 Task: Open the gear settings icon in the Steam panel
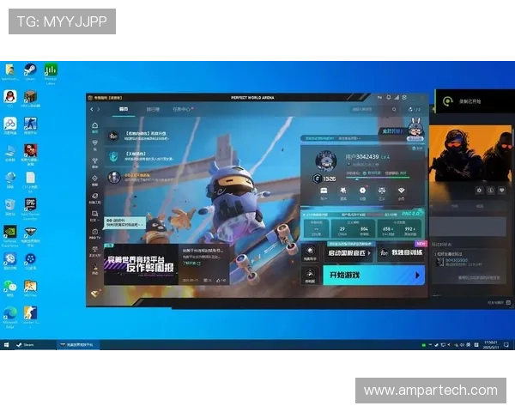point(479,191)
